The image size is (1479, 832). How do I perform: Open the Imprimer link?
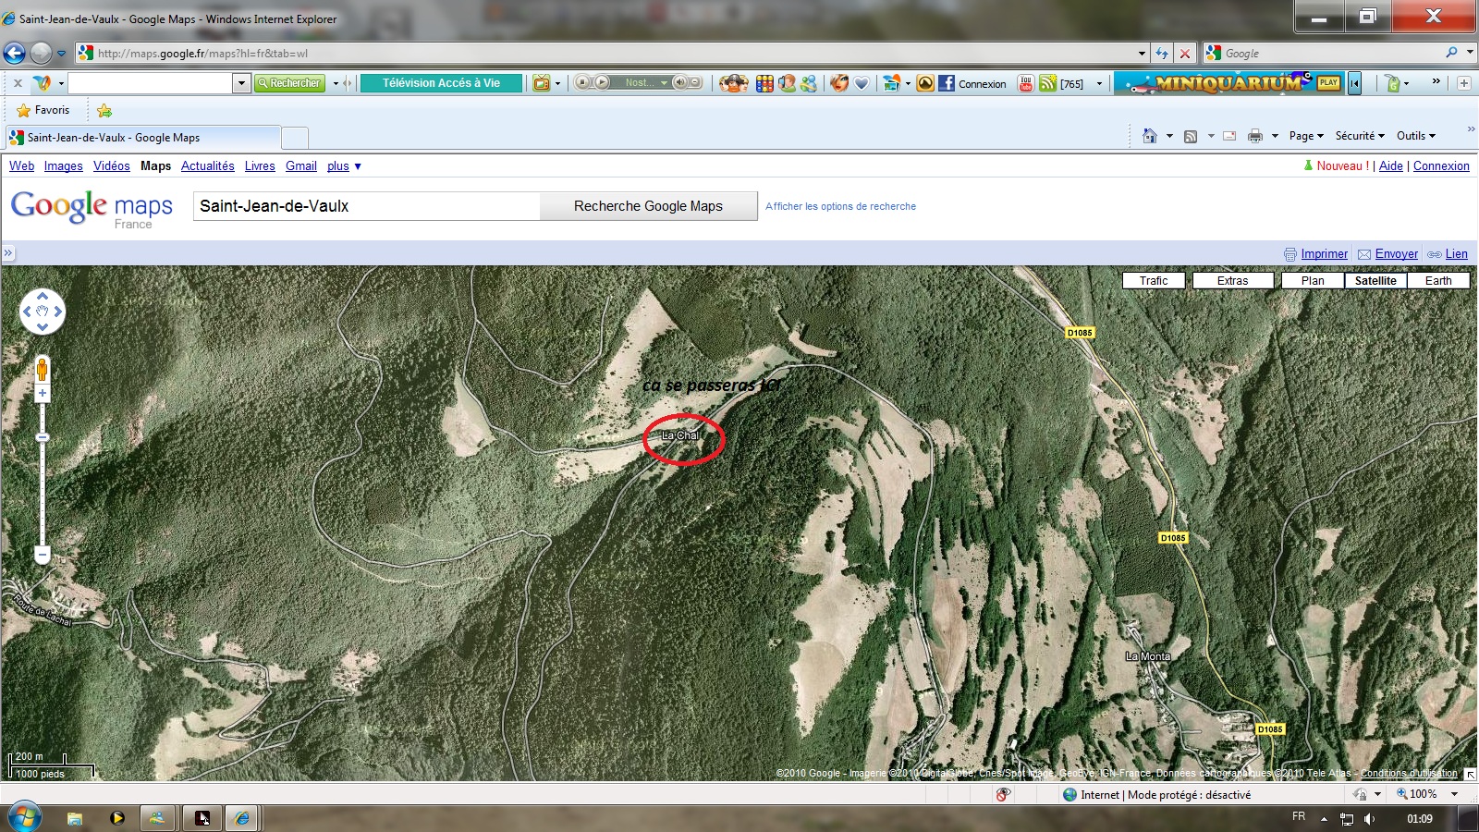point(1324,254)
